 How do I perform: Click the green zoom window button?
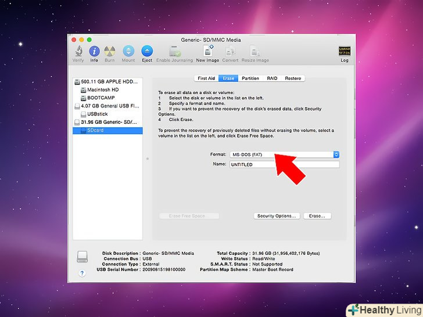pyautogui.click(x=89, y=40)
